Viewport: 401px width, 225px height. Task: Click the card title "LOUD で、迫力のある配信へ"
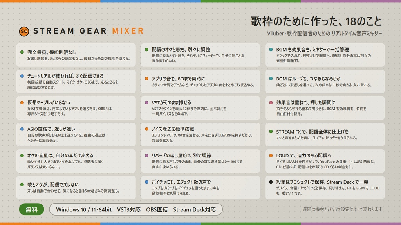click(x=304, y=155)
